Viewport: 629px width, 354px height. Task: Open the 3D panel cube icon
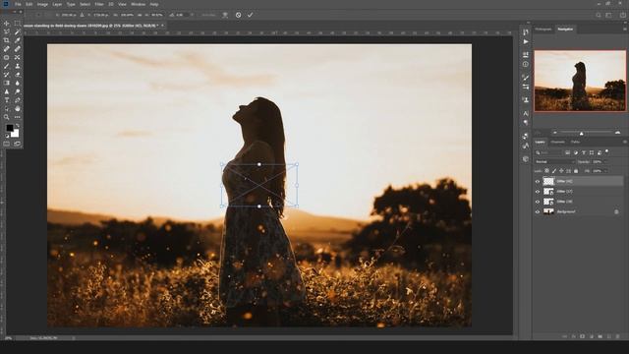(x=526, y=159)
